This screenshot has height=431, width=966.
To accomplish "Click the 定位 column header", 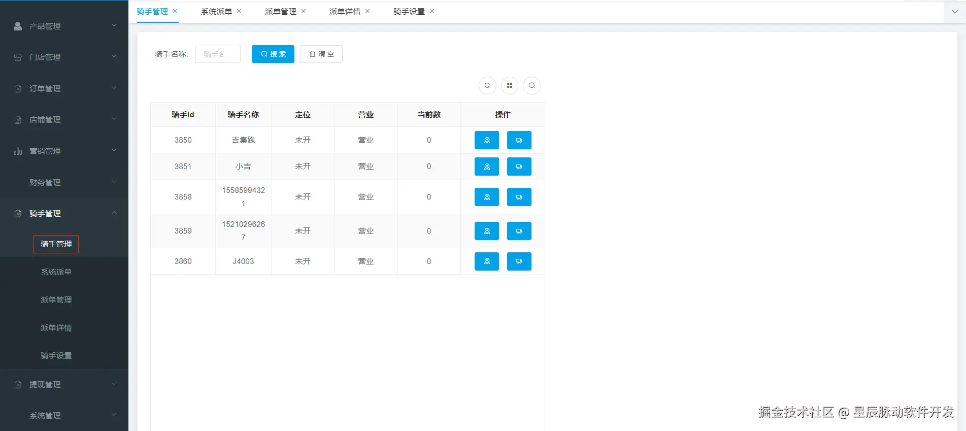I will [x=303, y=115].
